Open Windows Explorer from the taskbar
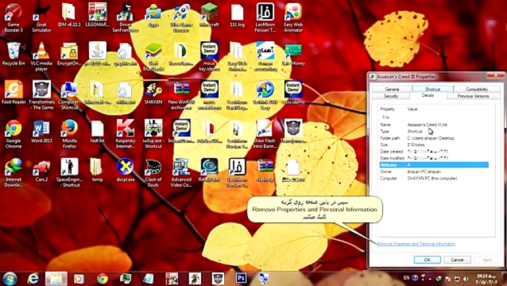507x286 pixels. (x=56, y=279)
